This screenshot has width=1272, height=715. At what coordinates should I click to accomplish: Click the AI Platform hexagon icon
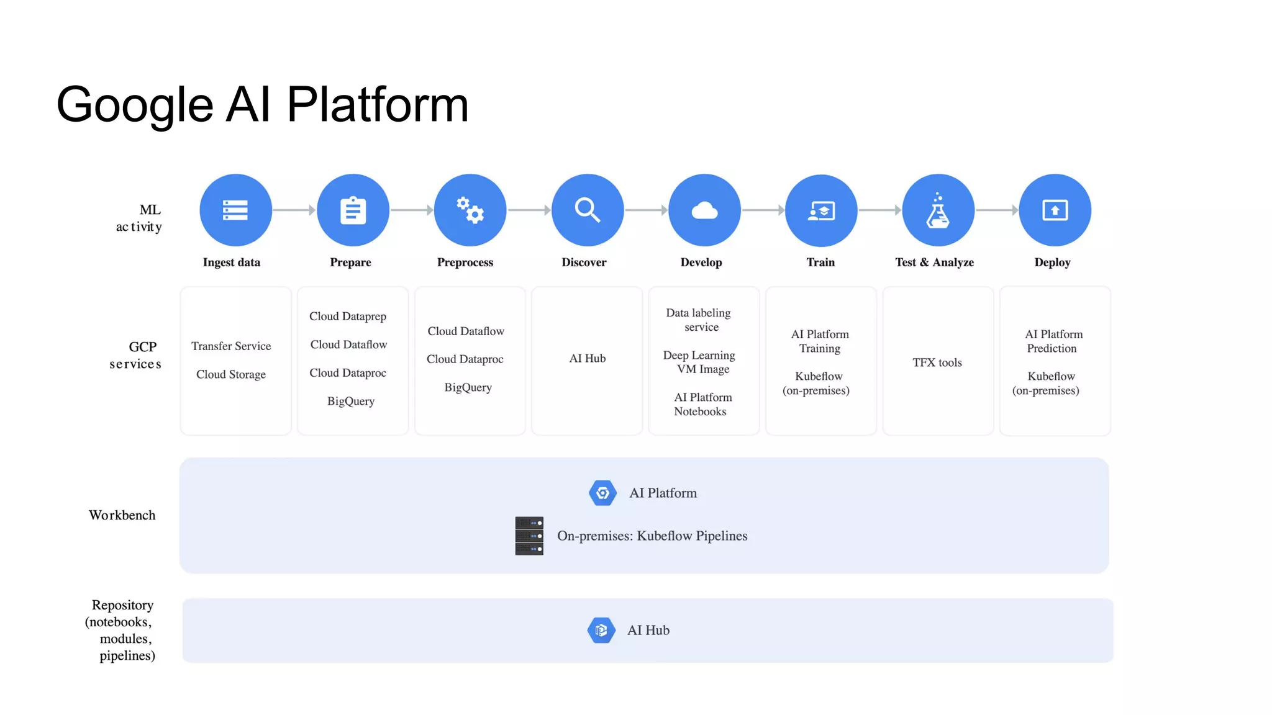tap(602, 493)
